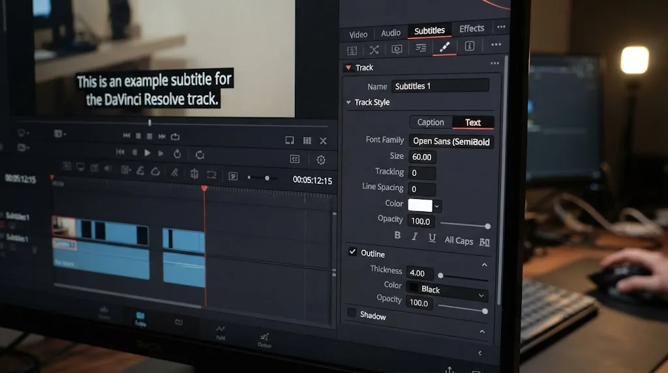The image size is (668, 373).
Task: Open inspector tabs overflow menu
Action: 502,27
